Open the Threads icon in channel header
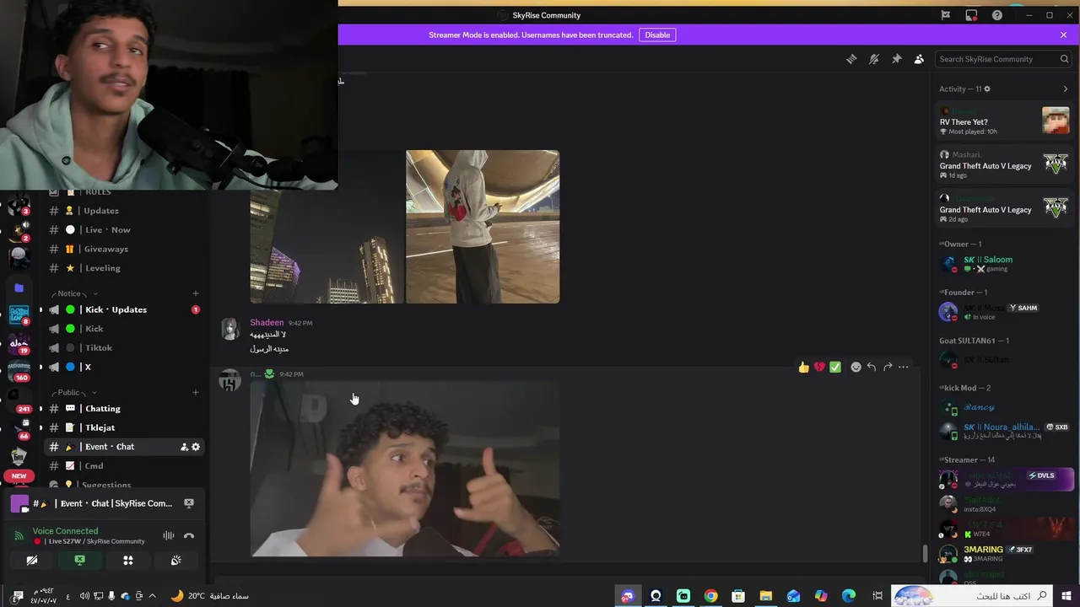This screenshot has height=607, width=1080. point(851,59)
